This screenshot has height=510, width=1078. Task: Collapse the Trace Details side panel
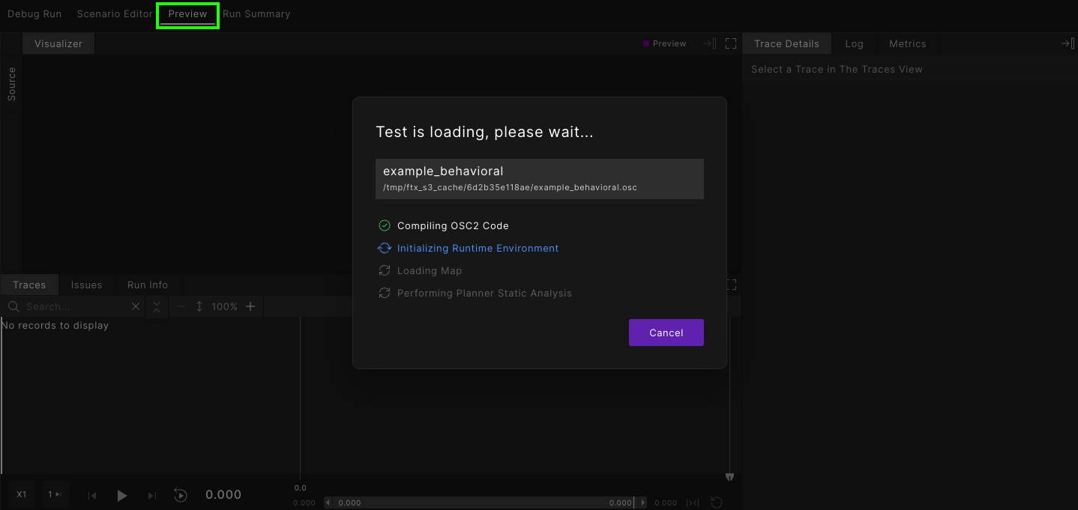(x=1068, y=43)
